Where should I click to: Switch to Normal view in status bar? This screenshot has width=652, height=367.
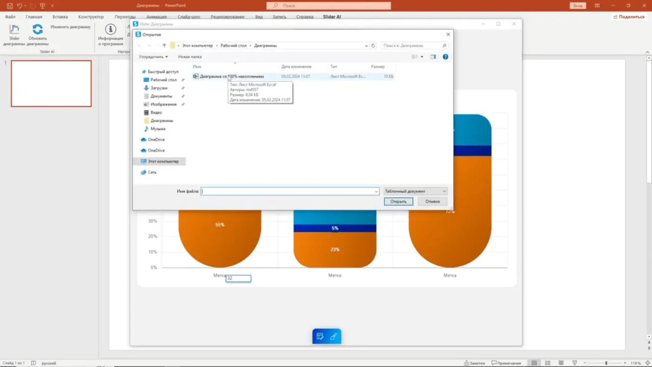tap(535, 363)
